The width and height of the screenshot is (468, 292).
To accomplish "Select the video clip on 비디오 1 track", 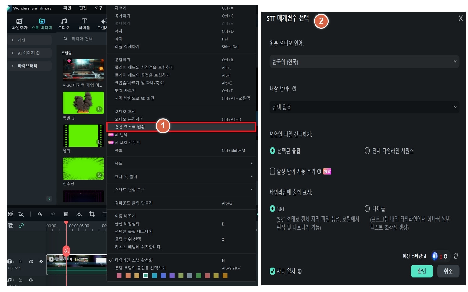I will (x=77, y=265).
